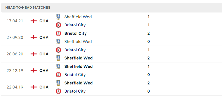Open bold Sheffield Wed link in 22.04.19 match
The image size is (222, 98).
pos(78,83)
